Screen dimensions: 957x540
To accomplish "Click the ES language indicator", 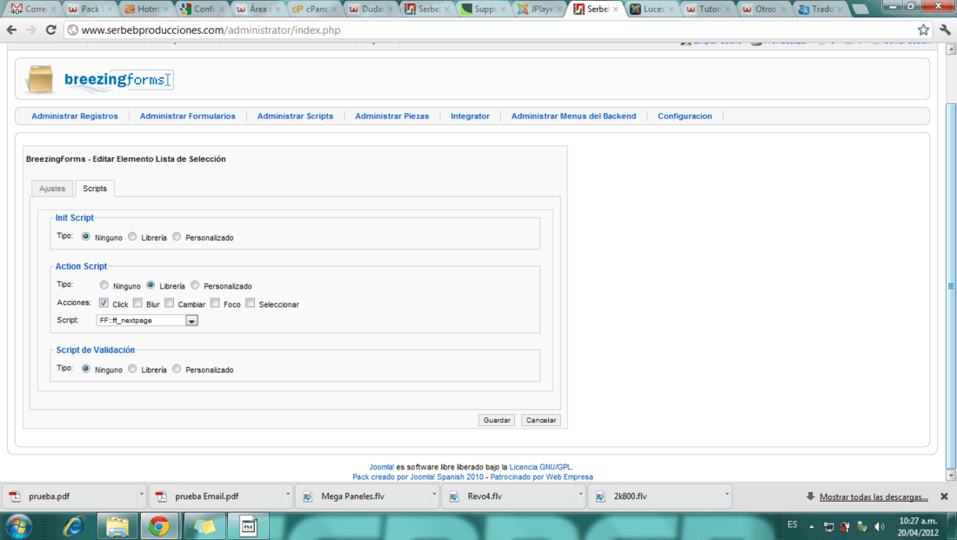I will click(x=793, y=524).
